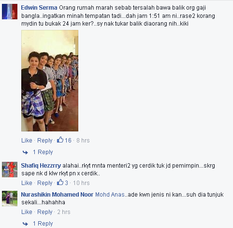Reply to Shafiq Hezzrry's comment
The image size is (233, 228).
click(x=45, y=183)
